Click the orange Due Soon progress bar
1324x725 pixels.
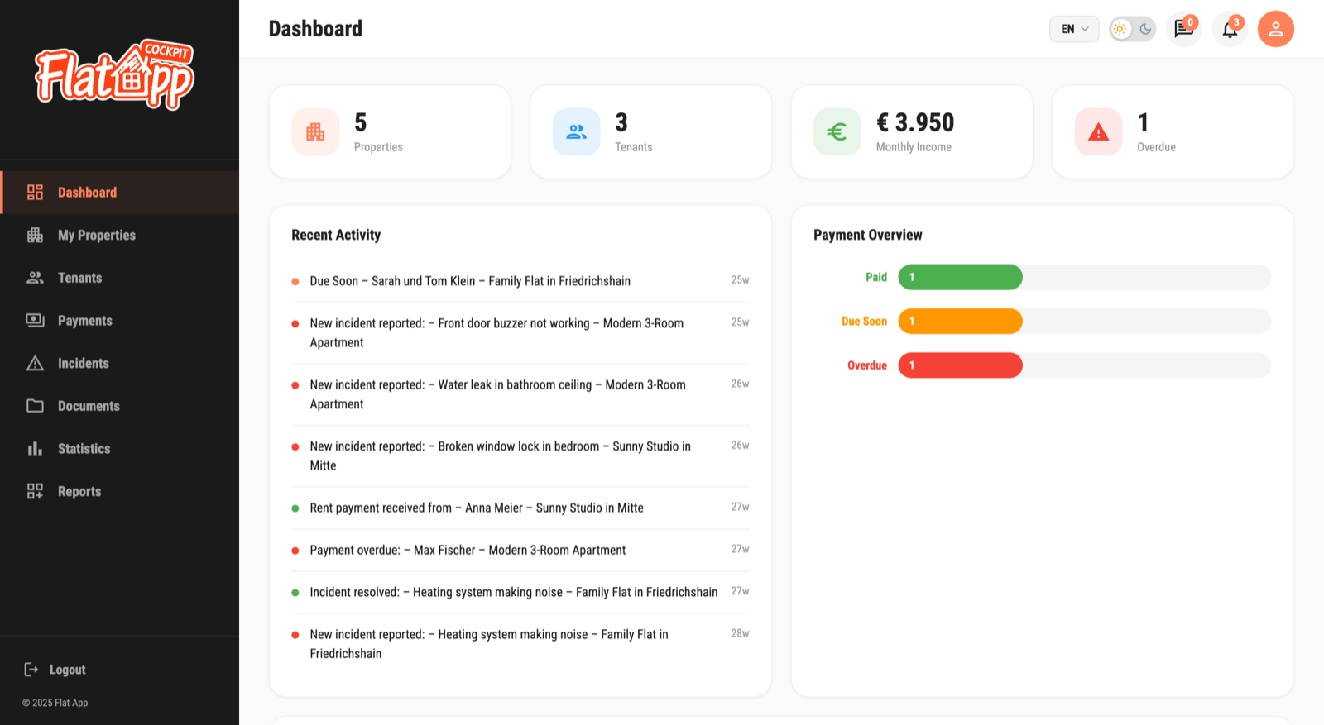click(960, 322)
